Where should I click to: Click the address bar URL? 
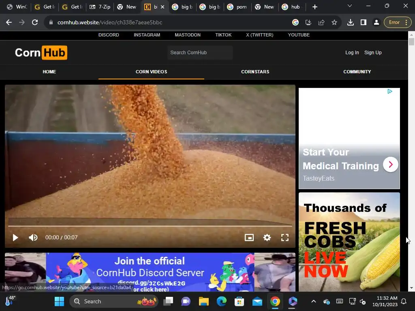pos(109,23)
